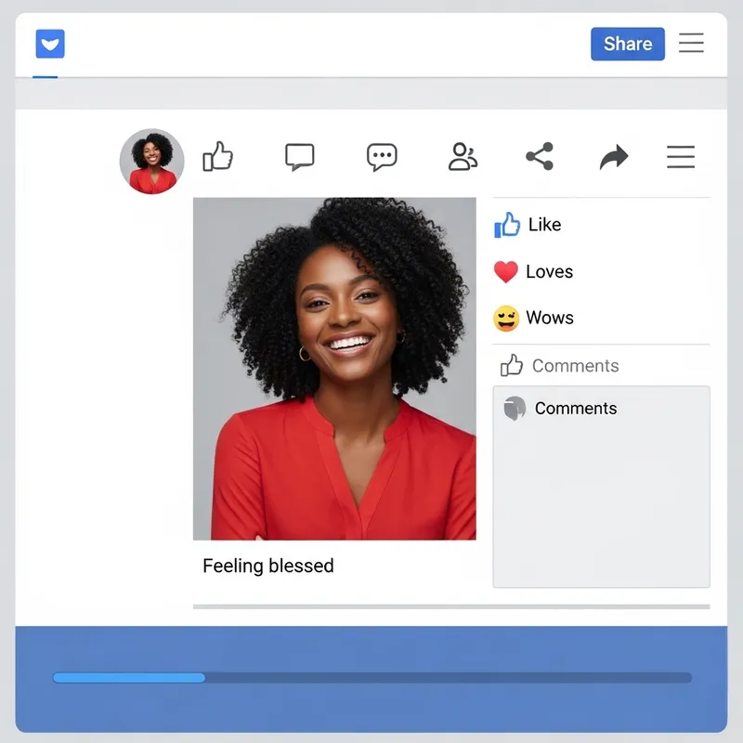
Task: Click the Share button
Action: [627, 43]
